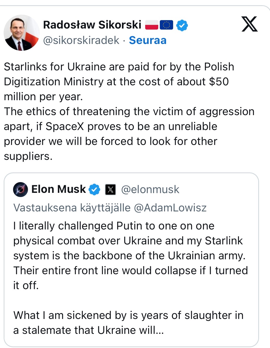
Task: Follow Sikorski via the Seuraa button
Action: [148, 40]
